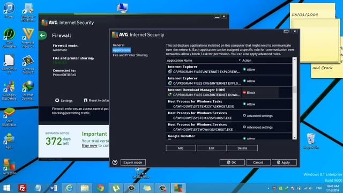Select General in the settings sidebar
This screenshot has width=343, height=193.
[118, 45]
